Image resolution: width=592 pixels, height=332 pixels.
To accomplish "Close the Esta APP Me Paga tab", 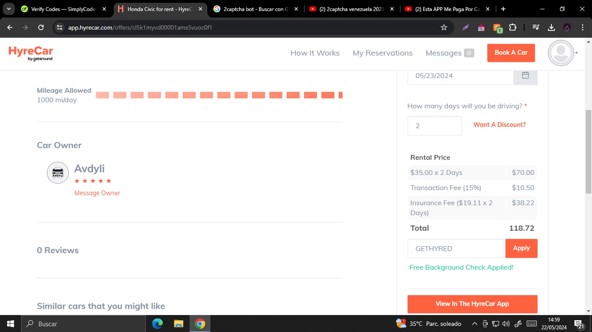I will [488, 9].
